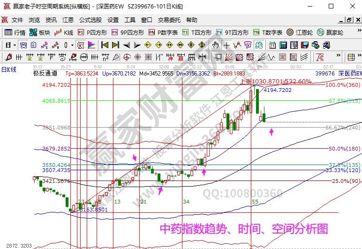Toggle the crosshair cursor tool
362x249 pixels.
227,45
